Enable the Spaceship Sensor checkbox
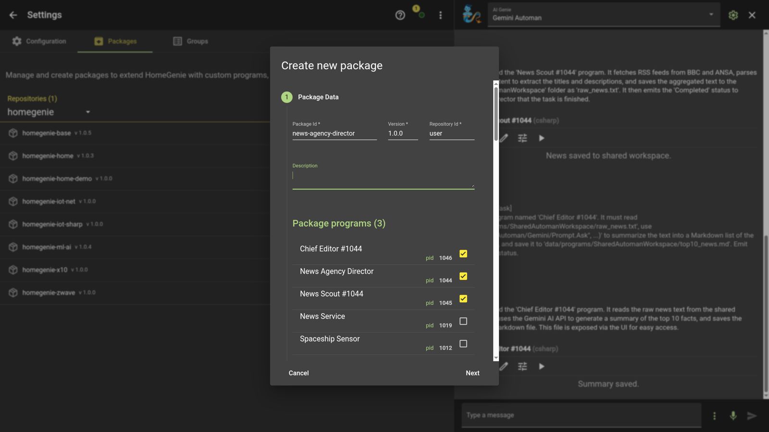 (463, 344)
